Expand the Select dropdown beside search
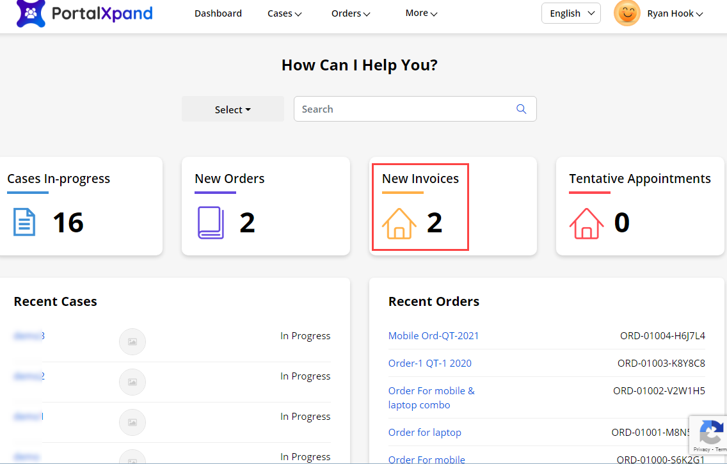The height and width of the screenshot is (464, 727). [233, 109]
